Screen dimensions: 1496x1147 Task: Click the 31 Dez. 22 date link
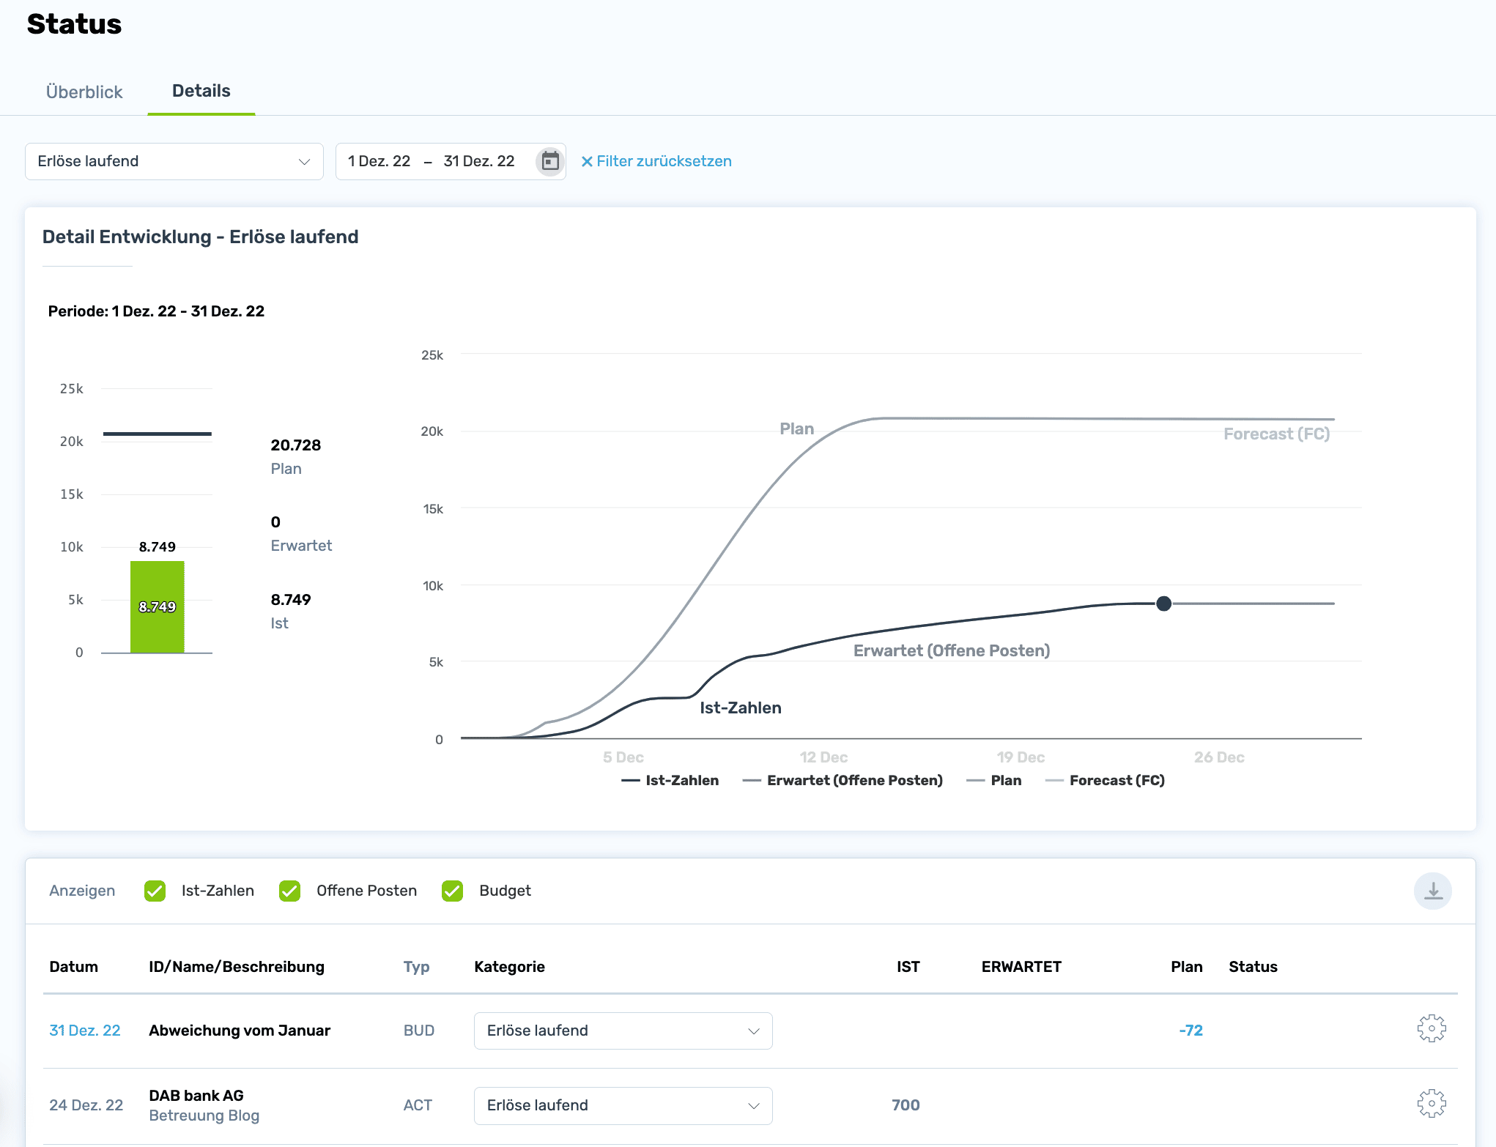pyautogui.click(x=84, y=1031)
